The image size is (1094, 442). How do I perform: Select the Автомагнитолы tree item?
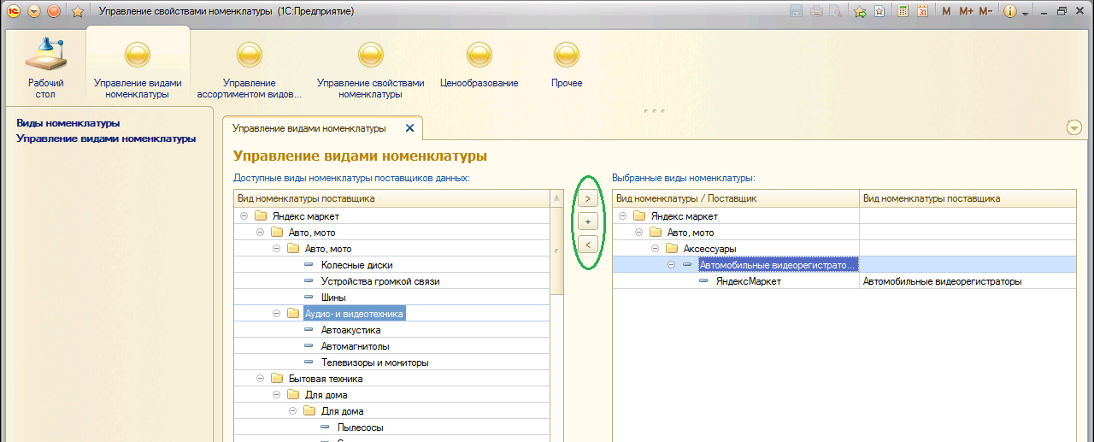[x=356, y=346]
